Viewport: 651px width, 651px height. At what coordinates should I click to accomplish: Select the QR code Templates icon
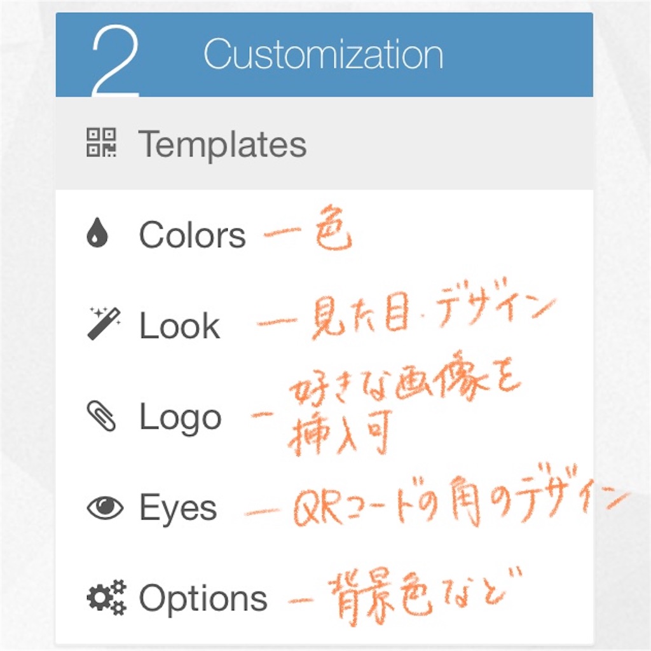point(100,143)
